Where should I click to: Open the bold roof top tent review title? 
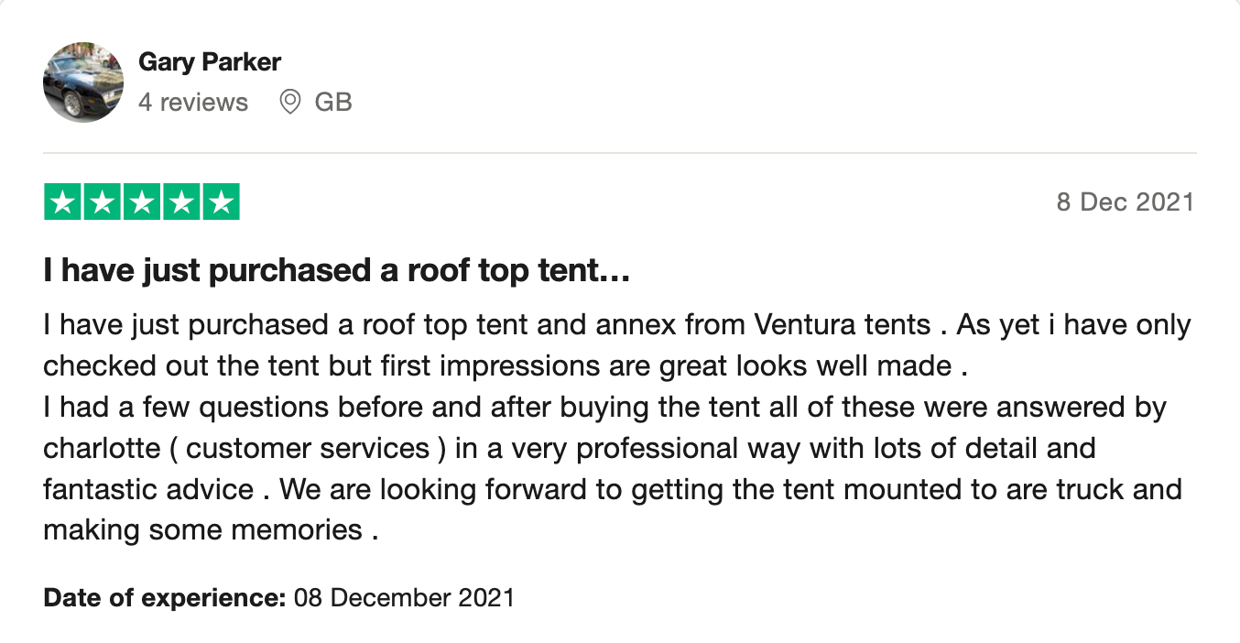(x=336, y=271)
